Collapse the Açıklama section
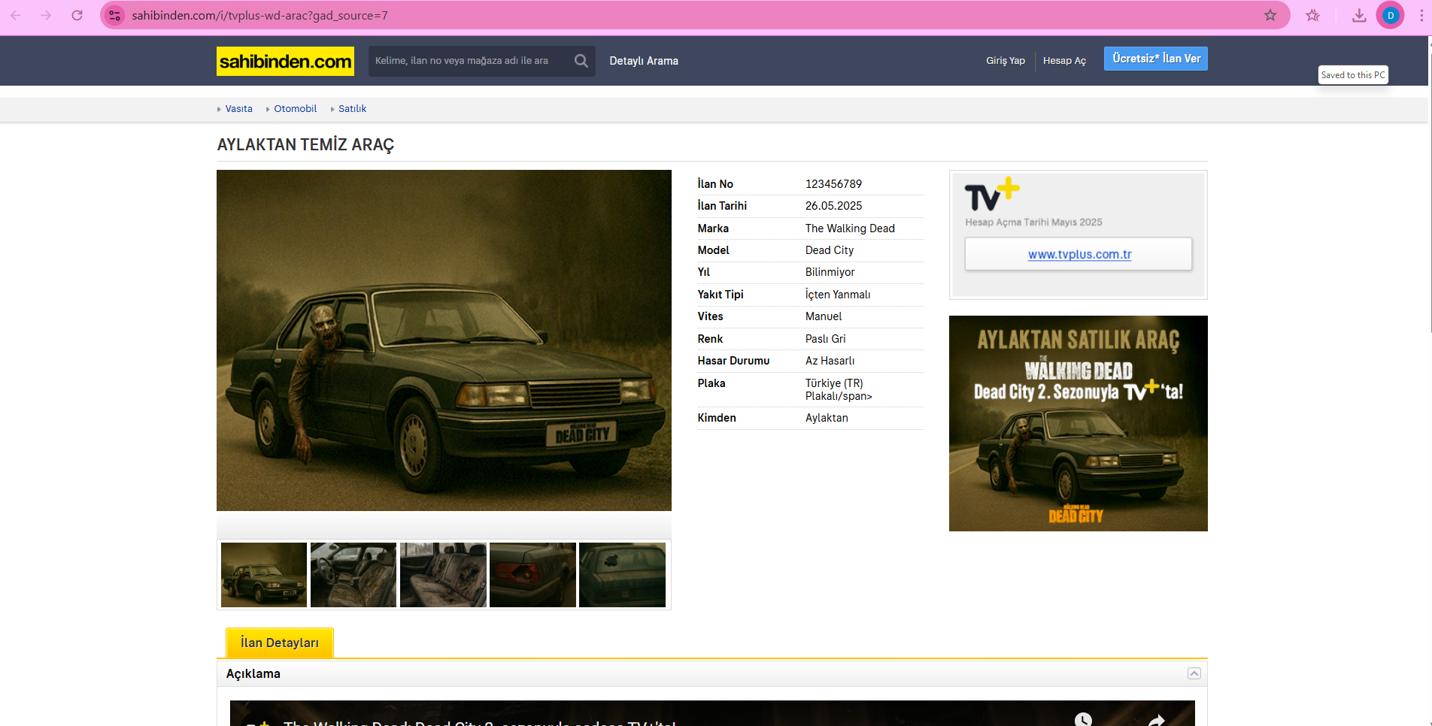Viewport: 1432px width, 726px height. 1194,673
